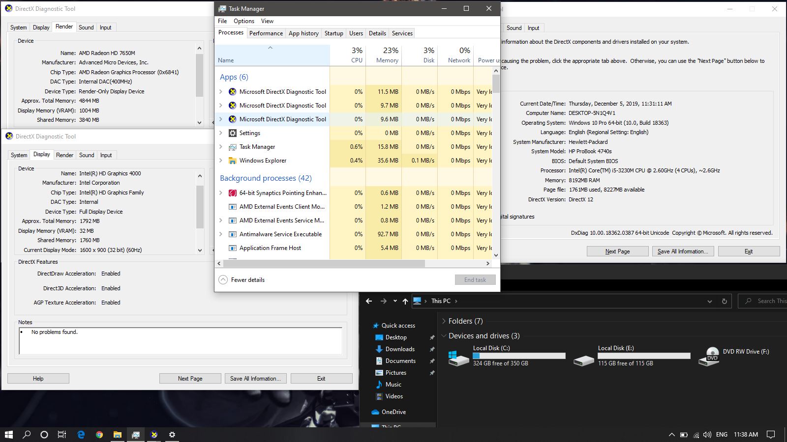Click the Synaptics Pointing Enhancer process icon
Viewport: 787px width, 442px height.
pyautogui.click(x=233, y=193)
